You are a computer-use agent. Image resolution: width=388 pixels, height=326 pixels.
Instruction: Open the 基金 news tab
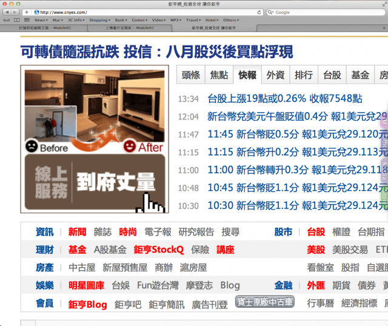point(360,75)
